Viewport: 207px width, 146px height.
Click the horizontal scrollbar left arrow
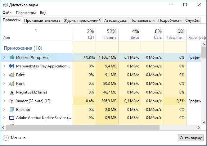pyautogui.click(x=3, y=127)
